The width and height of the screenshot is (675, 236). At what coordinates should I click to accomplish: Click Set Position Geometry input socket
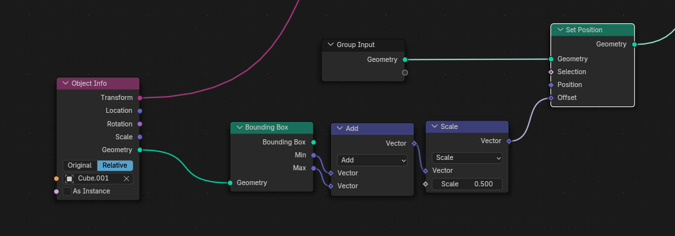[551, 59]
